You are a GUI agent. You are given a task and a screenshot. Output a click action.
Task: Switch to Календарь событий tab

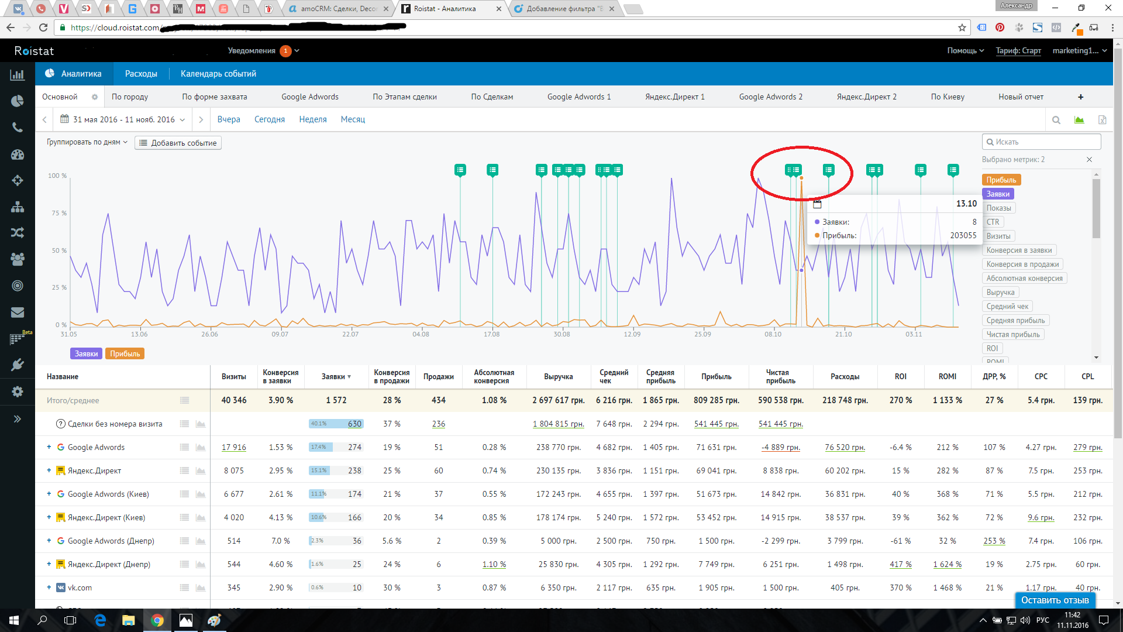coord(218,74)
